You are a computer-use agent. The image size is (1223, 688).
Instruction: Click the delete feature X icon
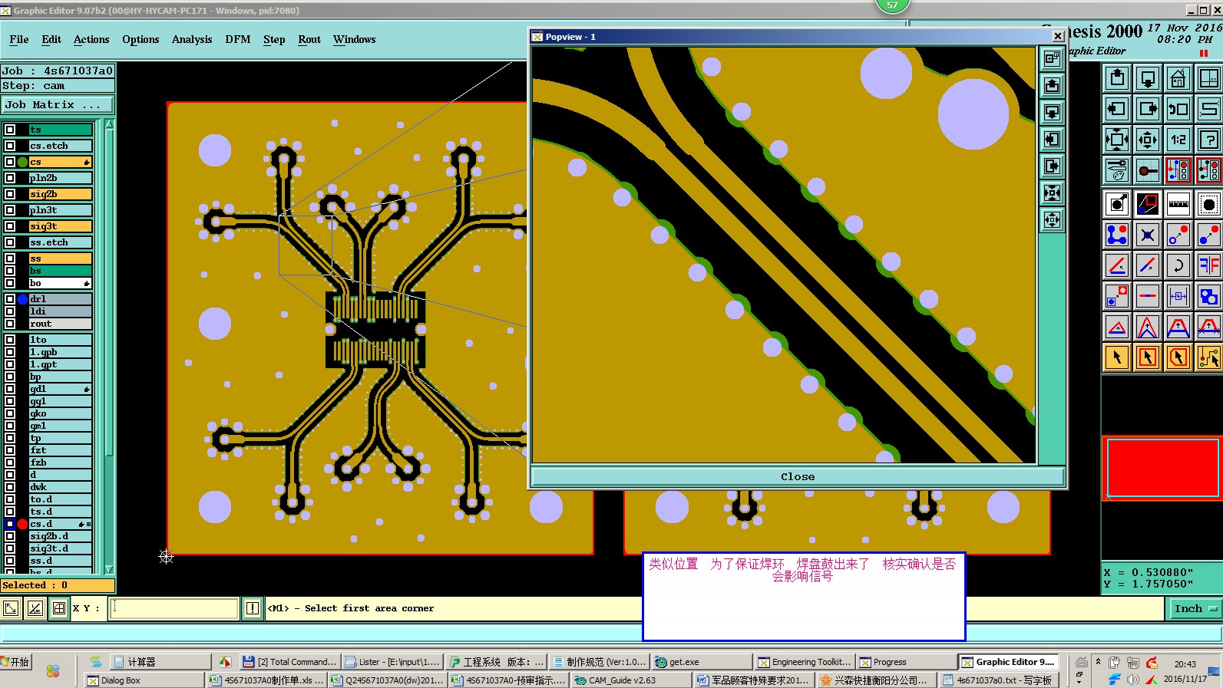1148,235
